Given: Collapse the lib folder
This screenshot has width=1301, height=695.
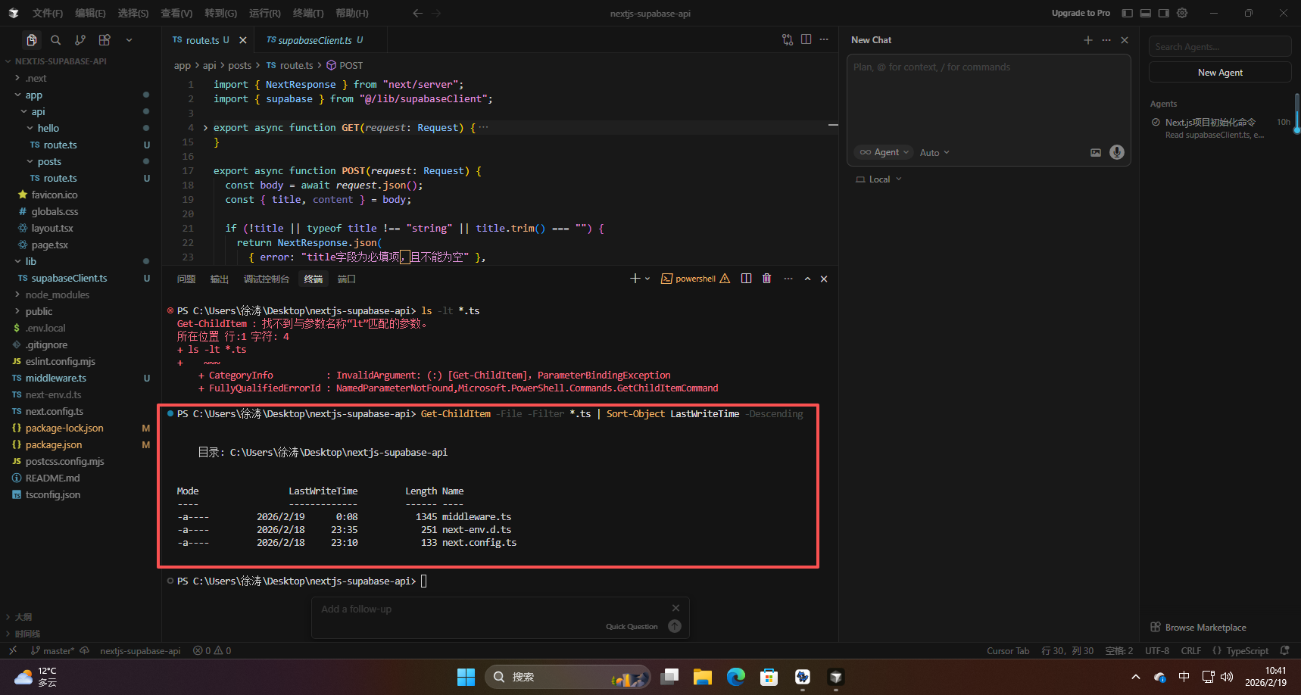Looking at the screenshot, I should pos(17,262).
